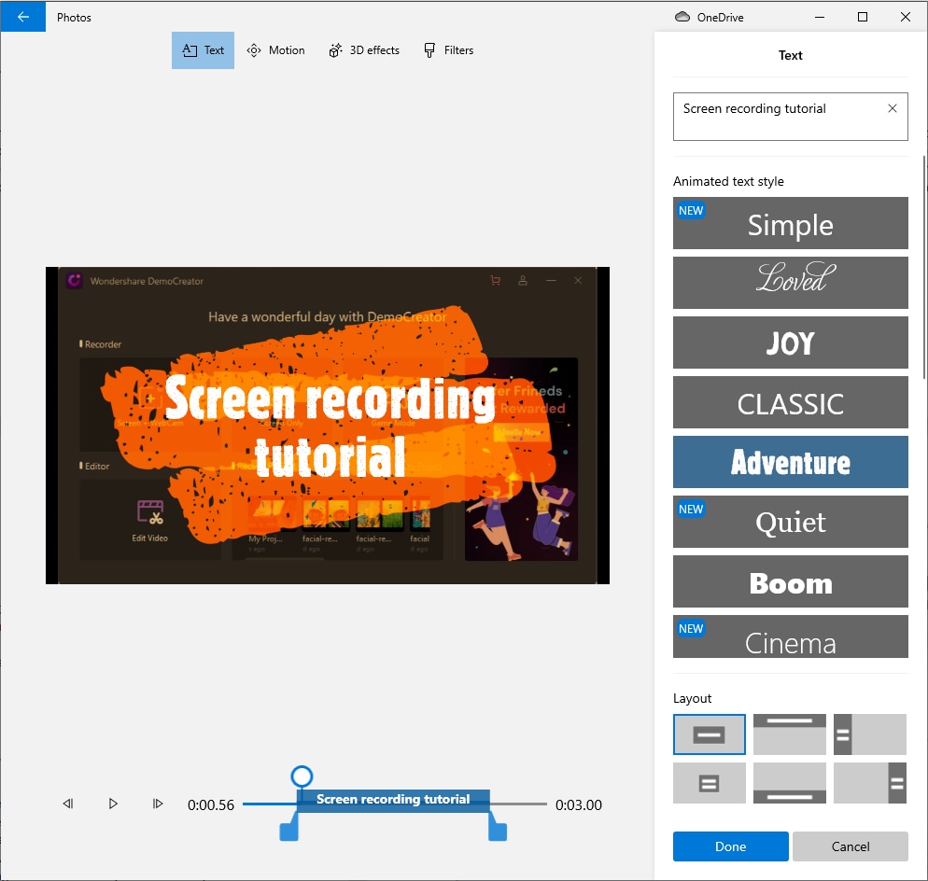Open the Text tool tab
This screenshot has width=928, height=881.
point(203,50)
